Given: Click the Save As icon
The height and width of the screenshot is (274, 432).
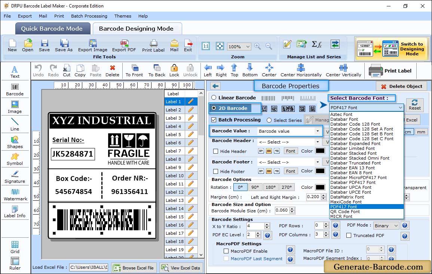Looking at the screenshot, I should pos(64,46).
